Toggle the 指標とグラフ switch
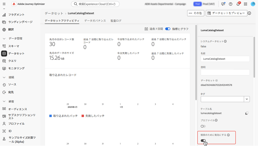Viewport: 258px width, 146px height. [168, 29]
